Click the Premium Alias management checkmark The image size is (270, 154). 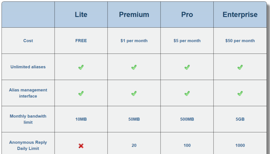click(134, 93)
